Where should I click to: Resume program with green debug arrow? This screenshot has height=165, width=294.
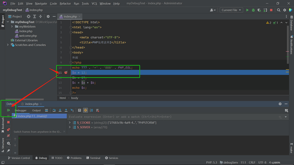click(x=8, y=110)
